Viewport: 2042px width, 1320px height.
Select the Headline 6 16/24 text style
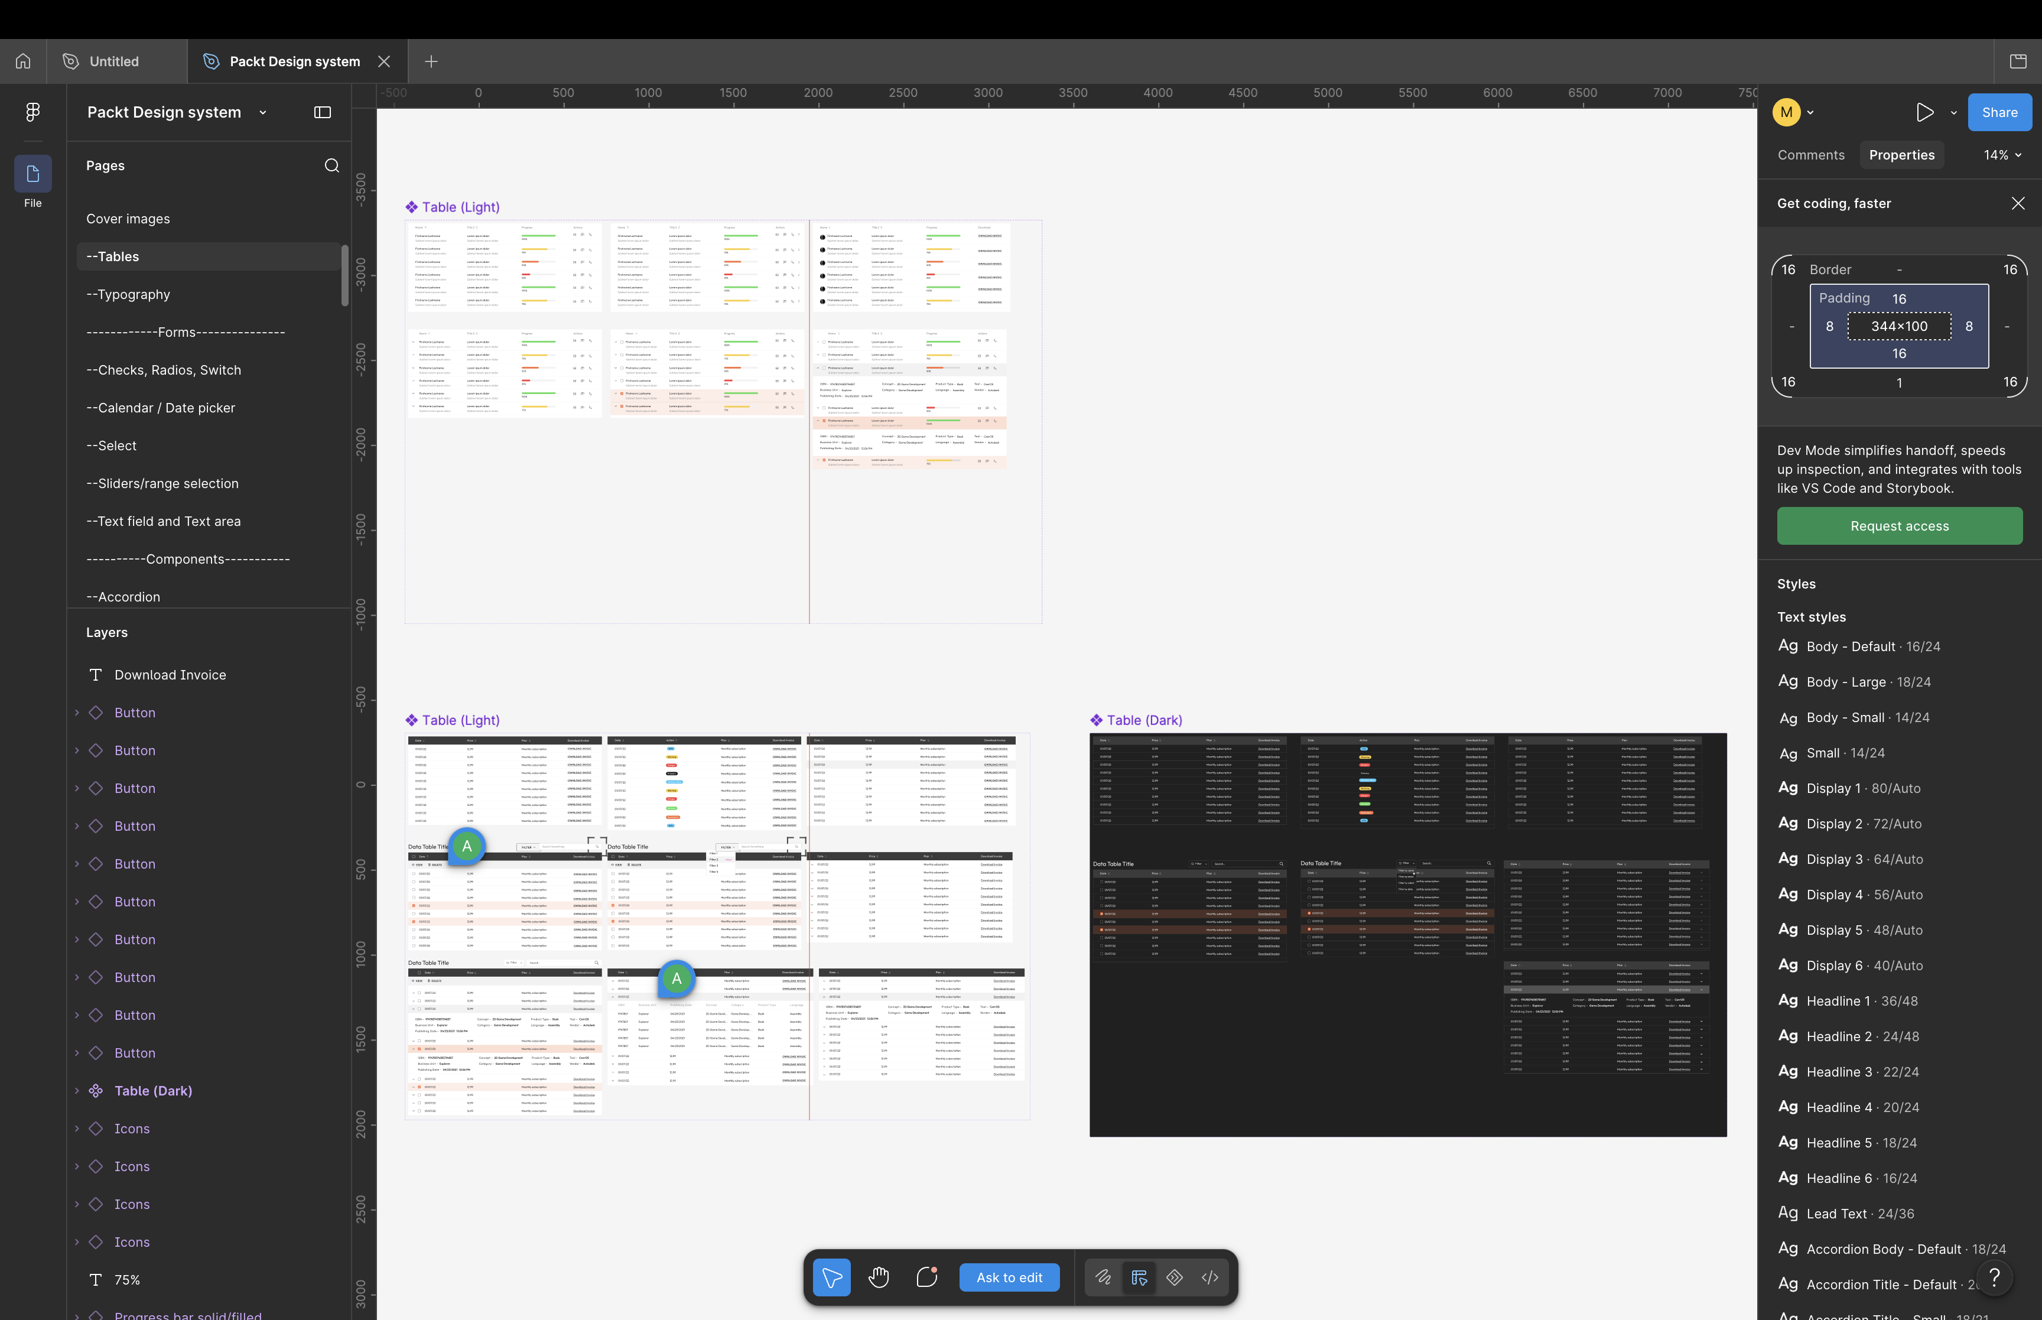[1846, 1178]
